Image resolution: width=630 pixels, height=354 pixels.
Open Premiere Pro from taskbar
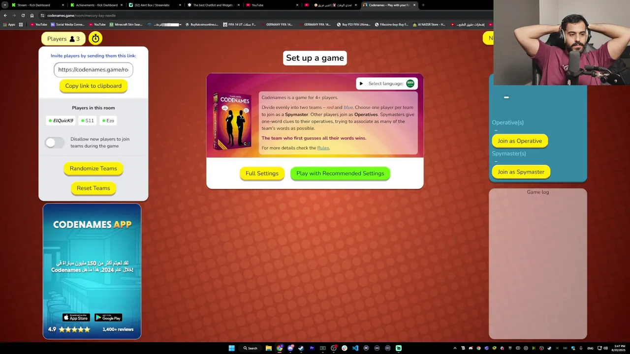coord(312,348)
